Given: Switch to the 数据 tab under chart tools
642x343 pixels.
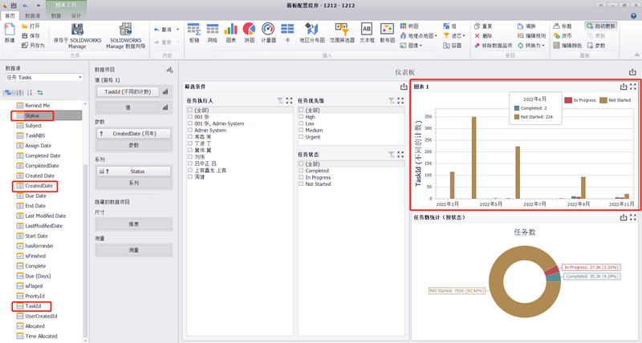Looking at the screenshot, I should (56, 16).
